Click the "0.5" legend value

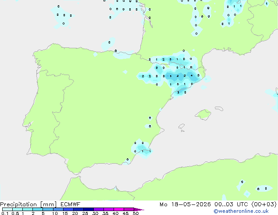click(x=15, y=213)
